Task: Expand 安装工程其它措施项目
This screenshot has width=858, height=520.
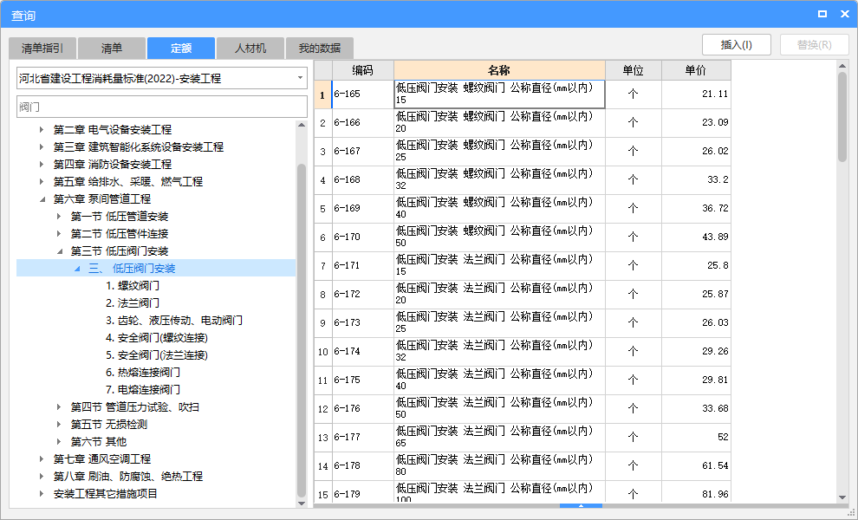Action: 42,494
